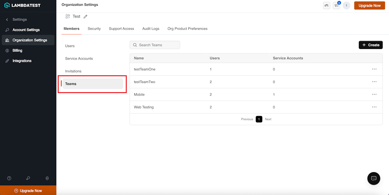Image resolution: width=389 pixels, height=195 pixels.
Task: Click rightmost icon in sidebar footer
Action: point(47,178)
